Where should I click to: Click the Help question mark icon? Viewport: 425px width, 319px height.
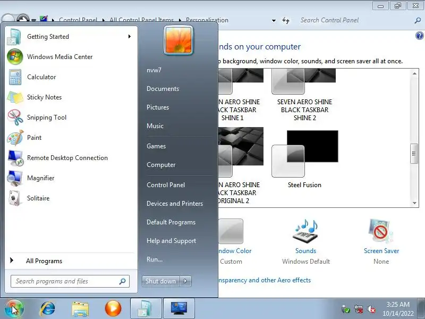tap(419, 36)
